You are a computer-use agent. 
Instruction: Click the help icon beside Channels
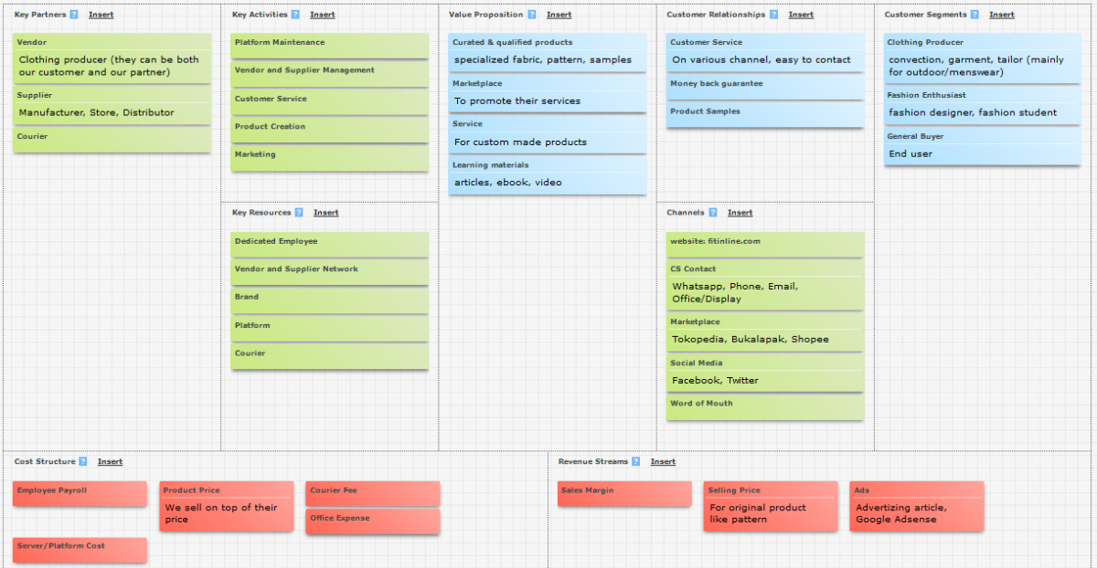coord(713,213)
